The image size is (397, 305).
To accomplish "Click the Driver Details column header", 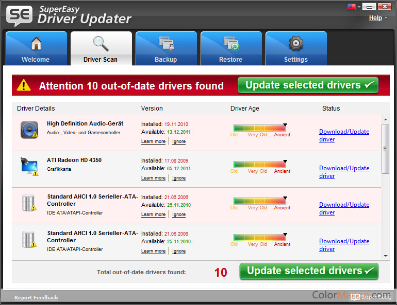I will [36, 109].
